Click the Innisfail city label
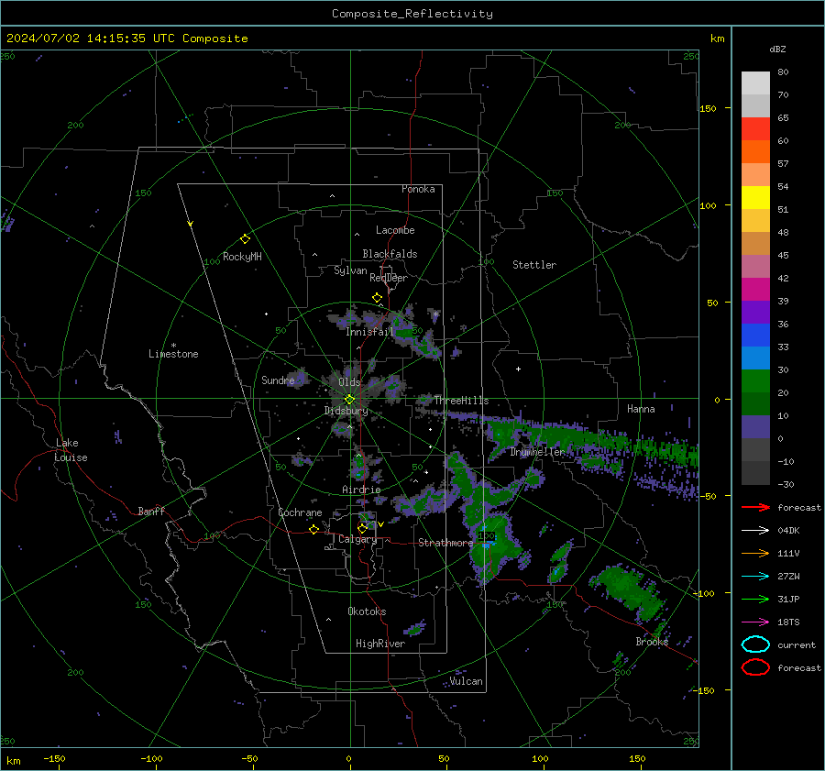This screenshot has width=825, height=771. pyautogui.click(x=369, y=332)
